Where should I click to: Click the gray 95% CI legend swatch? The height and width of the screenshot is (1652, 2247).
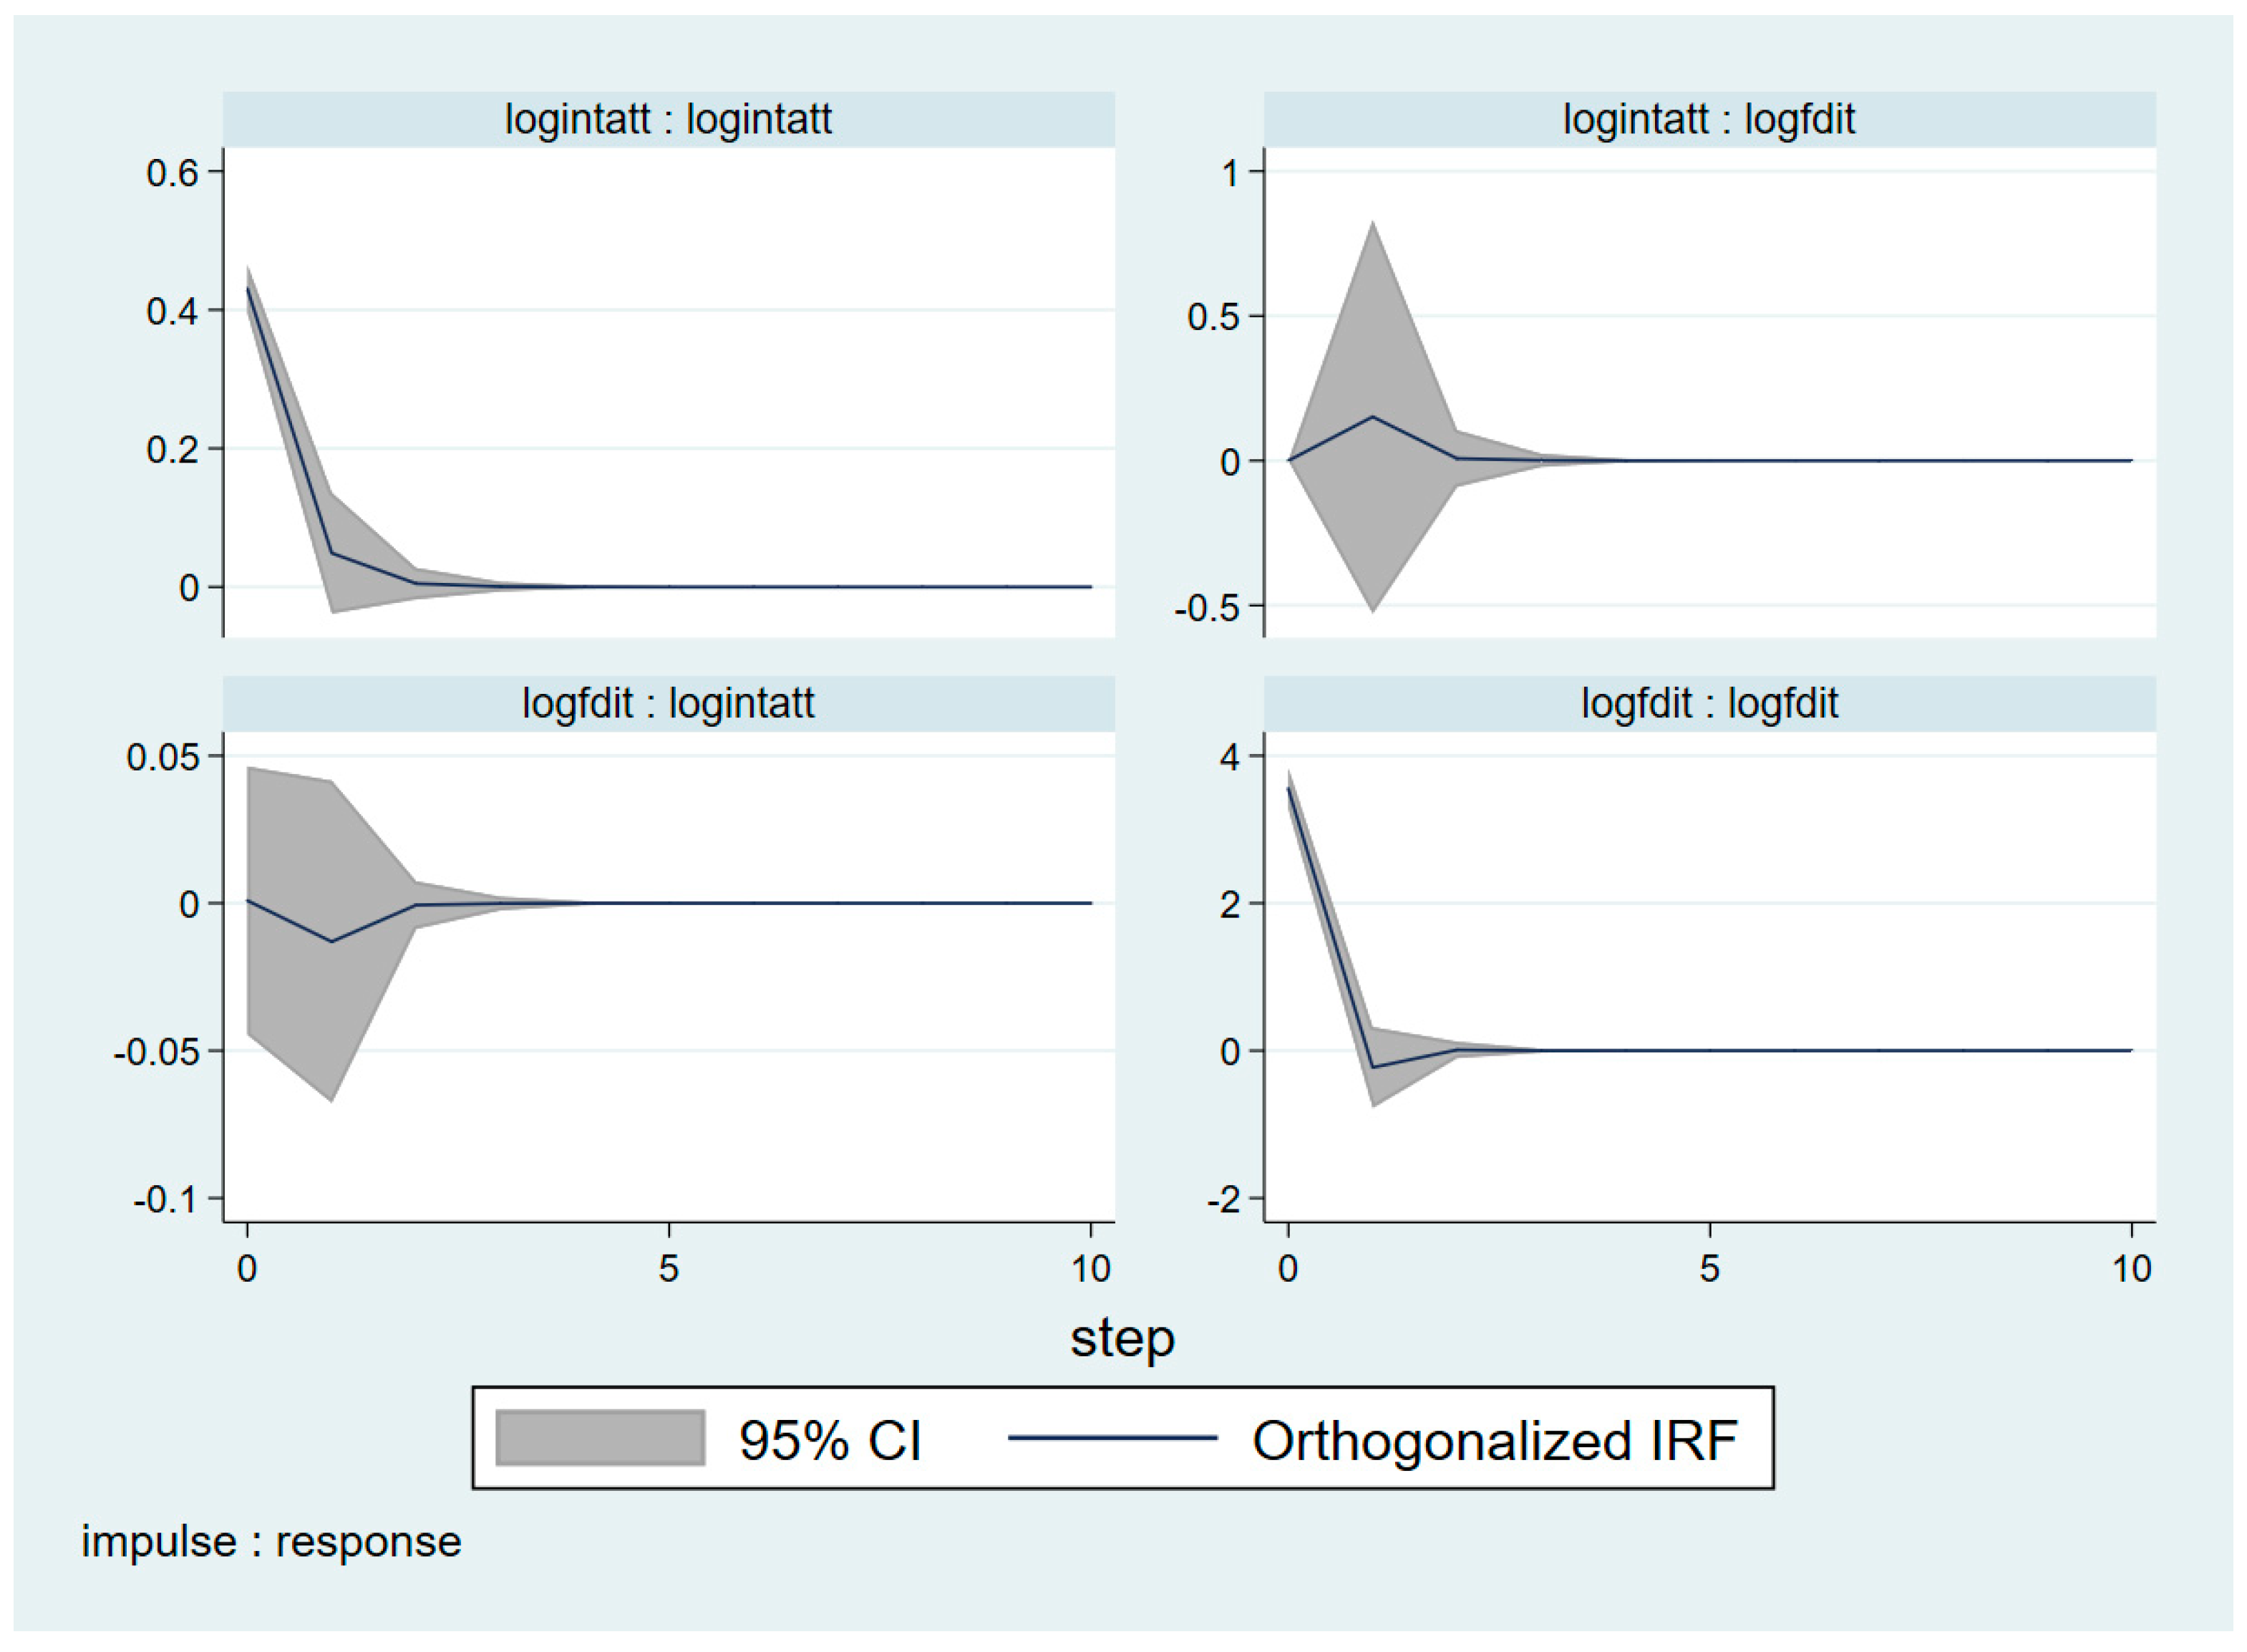click(600, 1438)
